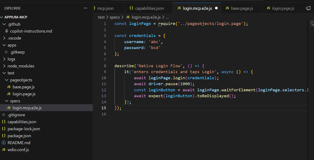This screenshot has width=314, height=160.
Task: Collapse the pageobjects folder
Action: tap(6, 80)
